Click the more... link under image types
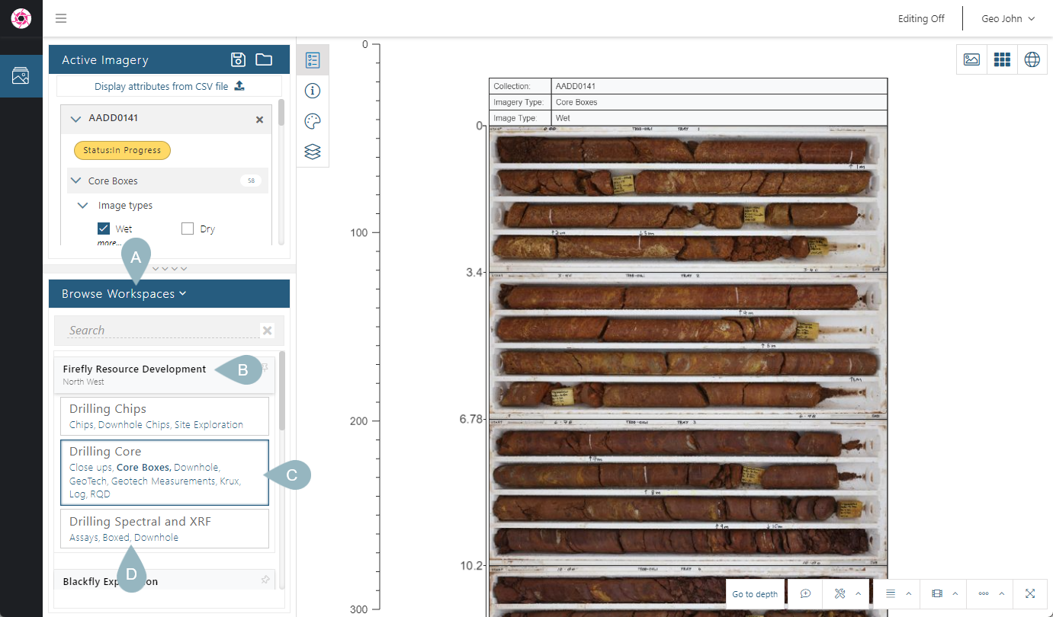This screenshot has height=617, width=1053. pyautogui.click(x=109, y=242)
